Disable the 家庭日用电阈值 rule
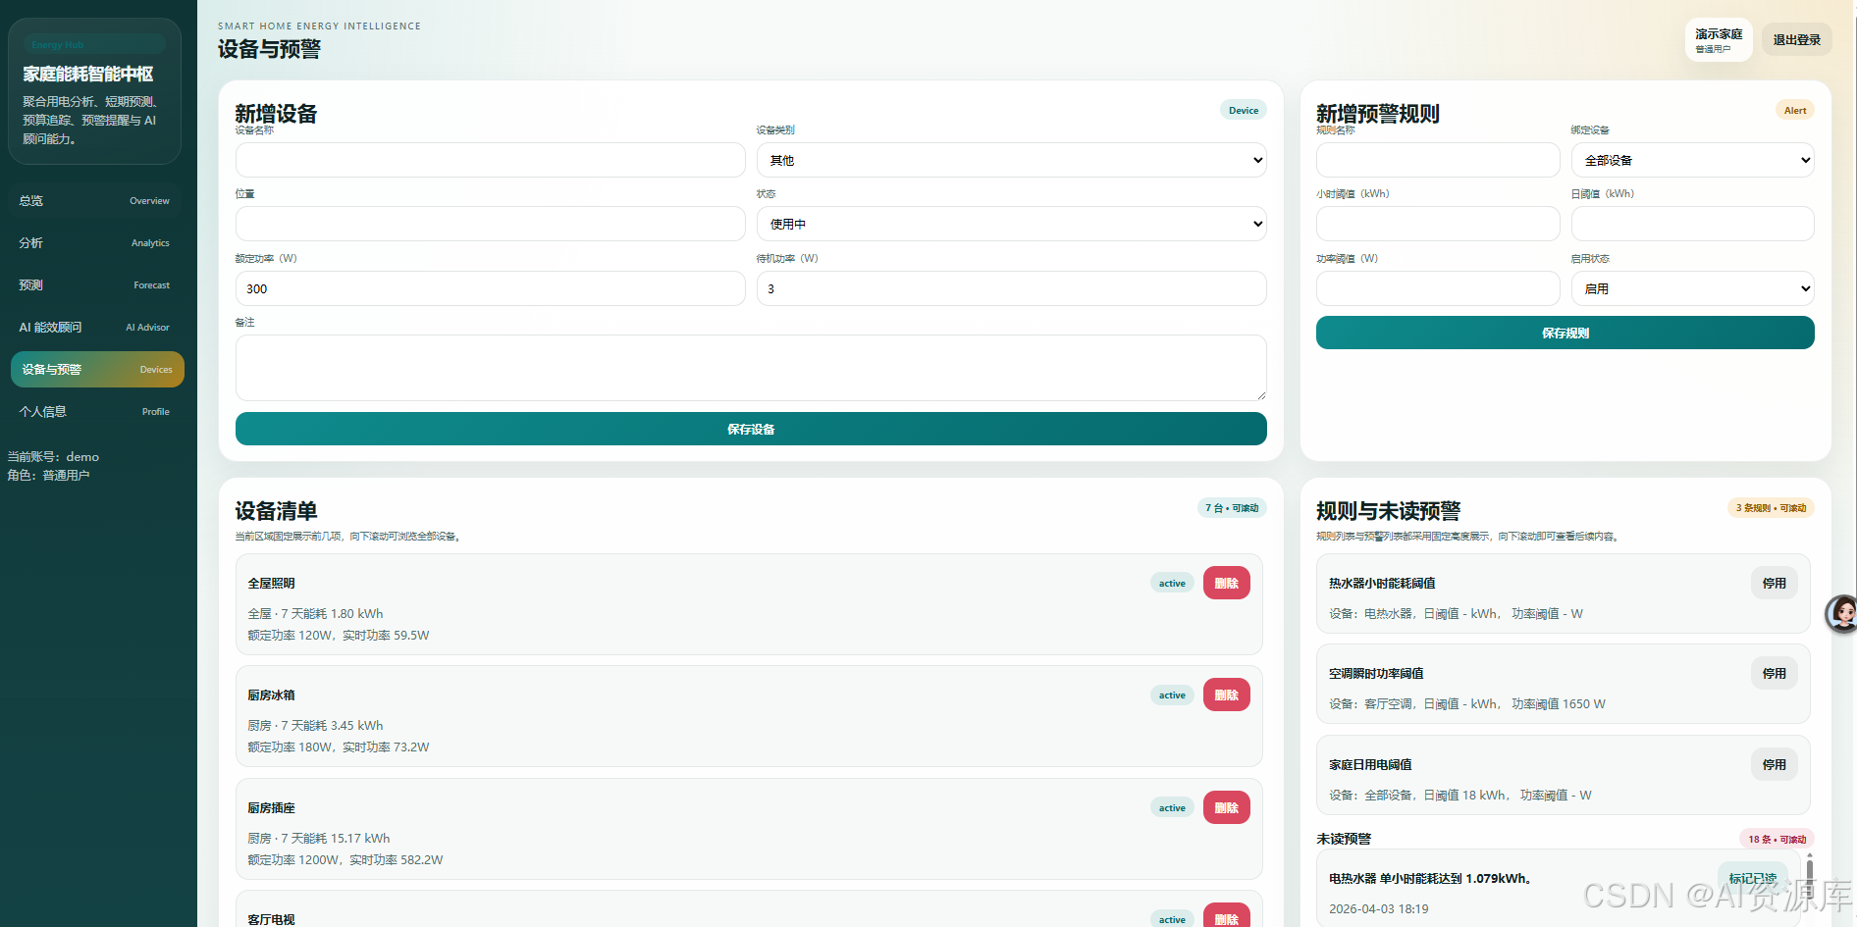Image resolution: width=1857 pixels, height=927 pixels. (1774, 764)
